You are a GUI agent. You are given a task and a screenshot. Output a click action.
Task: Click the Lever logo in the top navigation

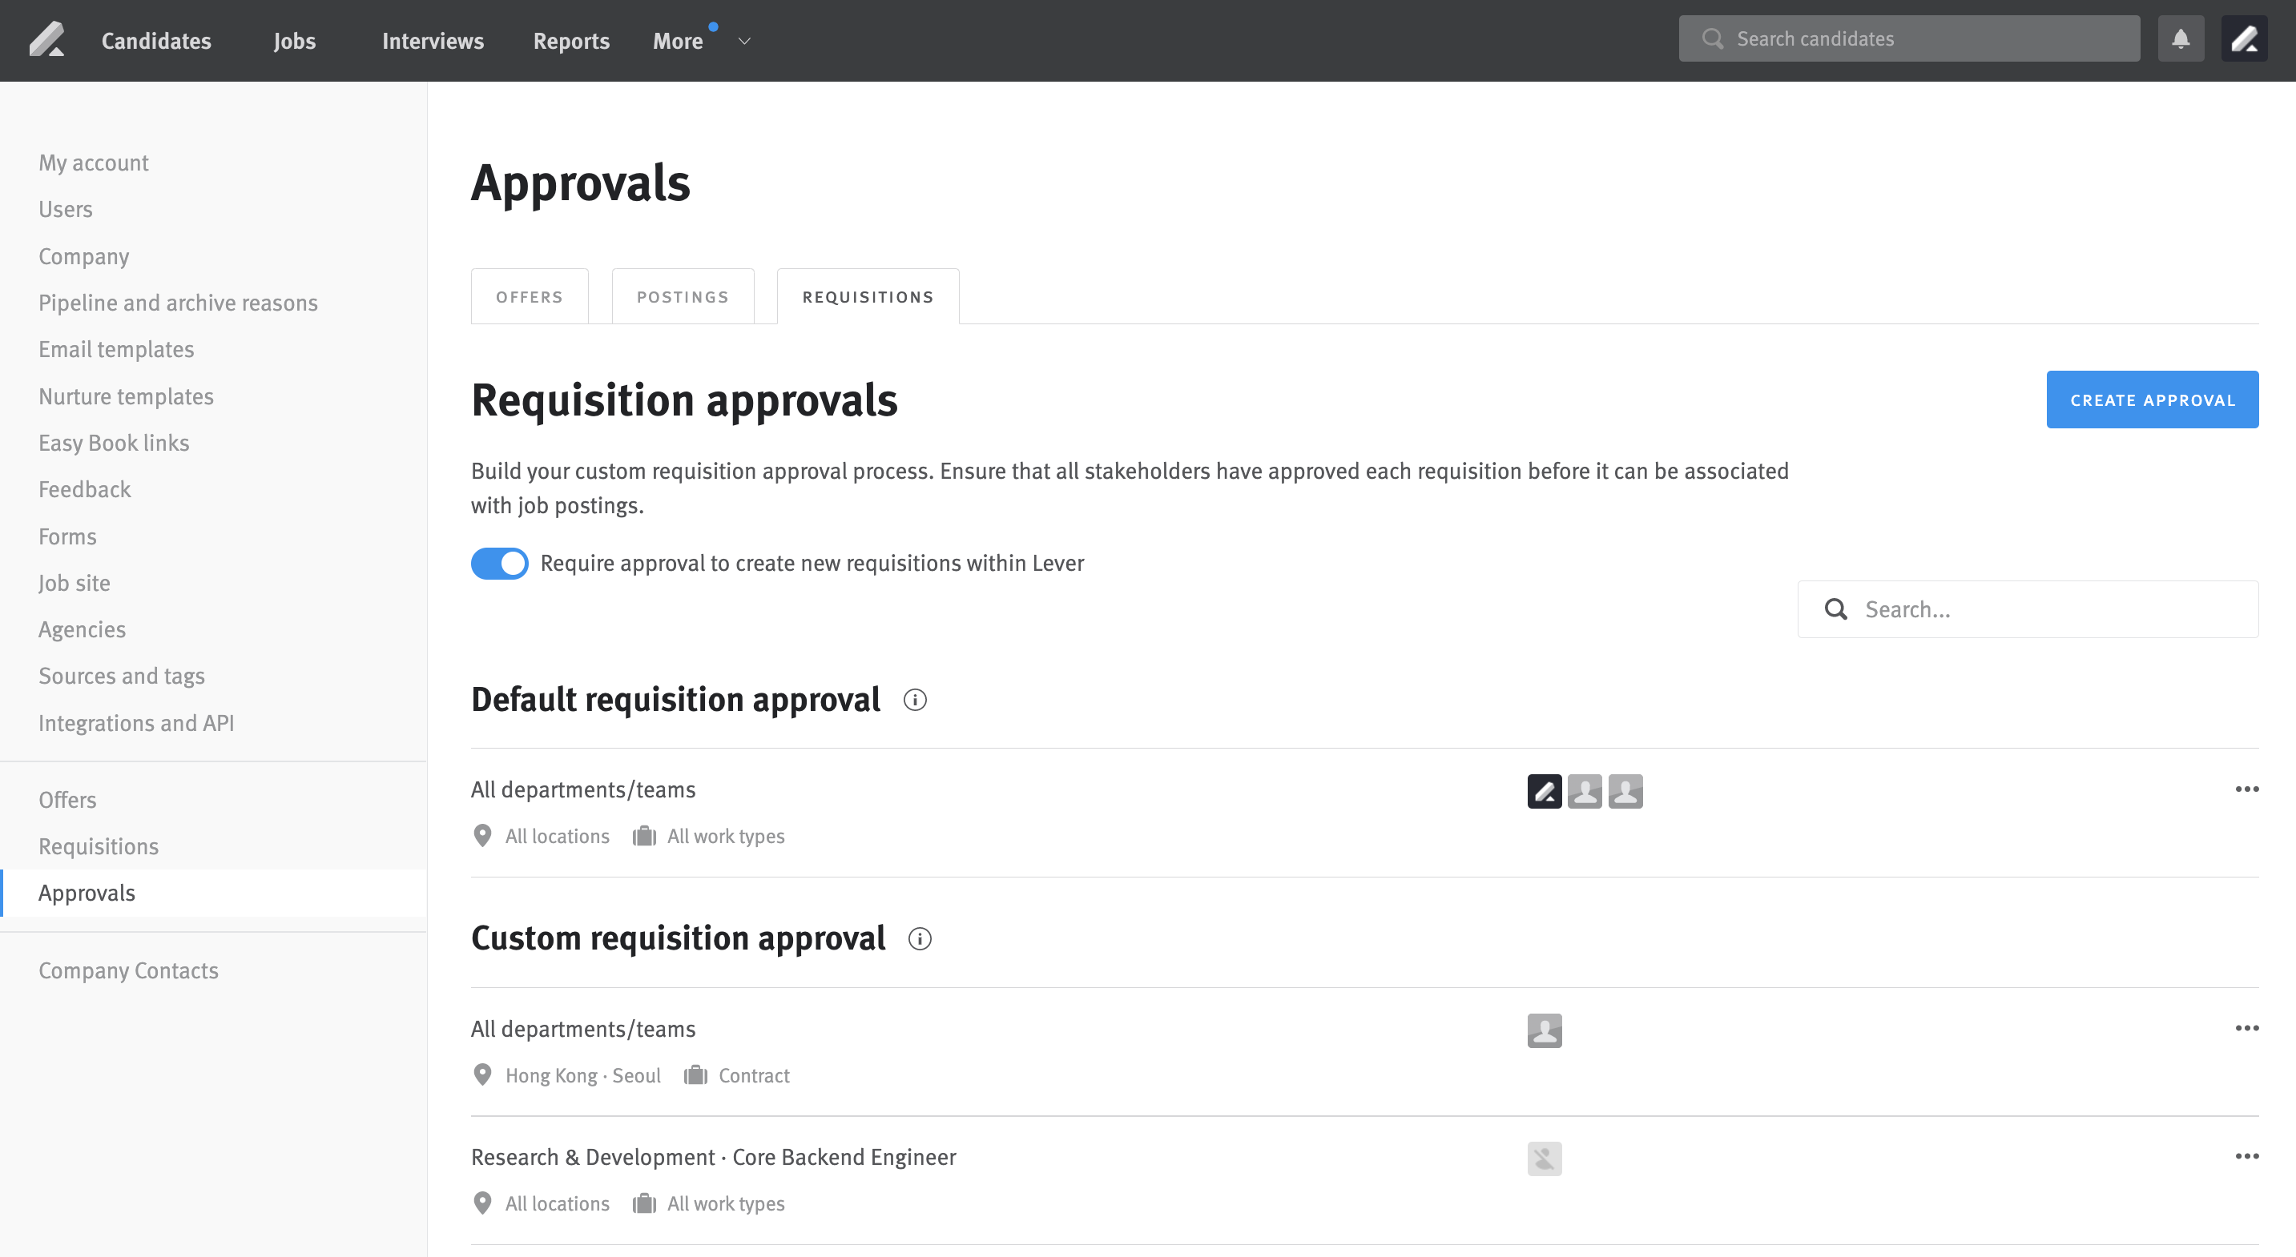[48, 39]
